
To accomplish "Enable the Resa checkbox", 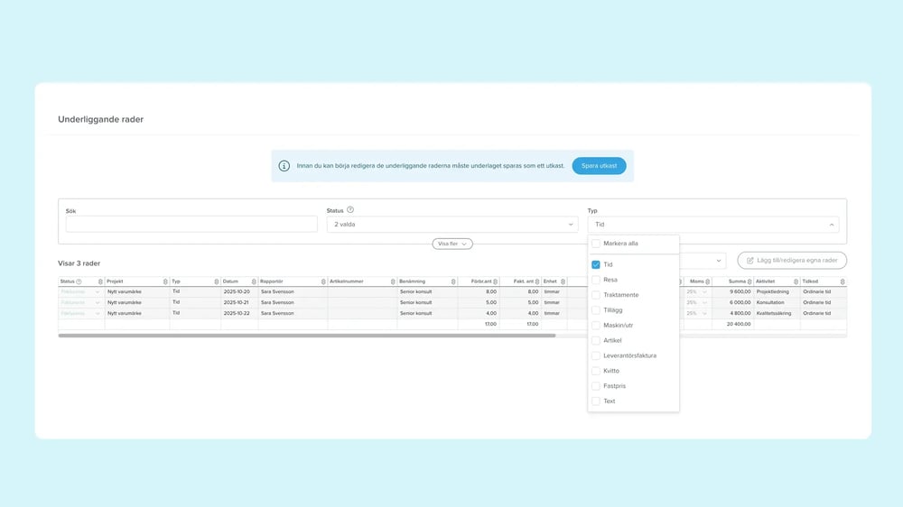I will pyautogui.click(x=596, y=280).
